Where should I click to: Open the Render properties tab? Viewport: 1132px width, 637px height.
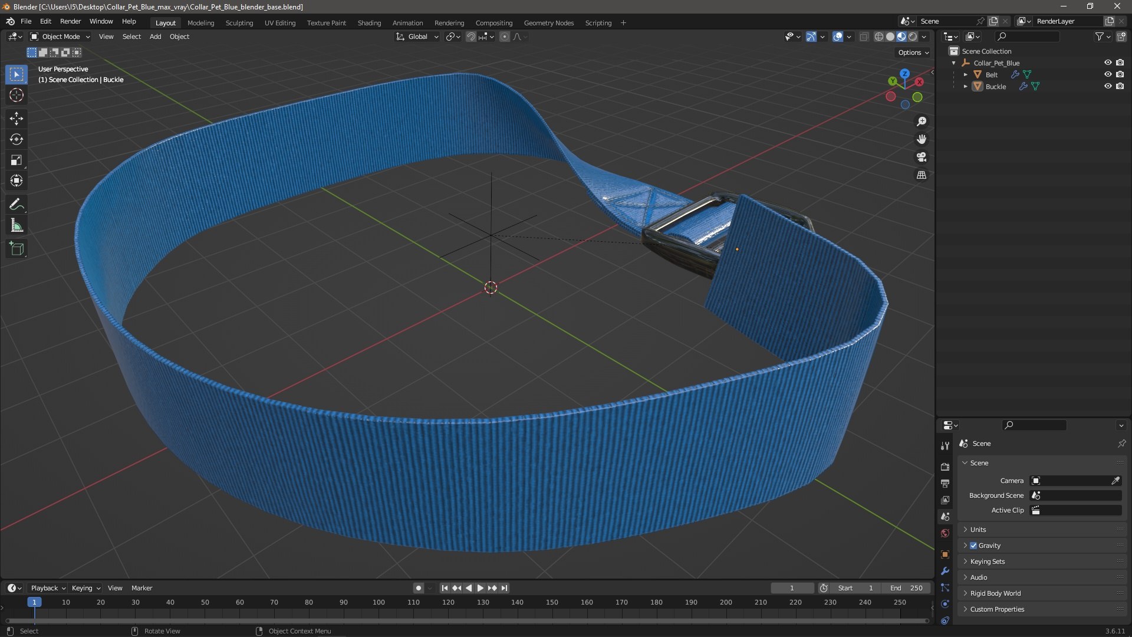tap(945, 467)
